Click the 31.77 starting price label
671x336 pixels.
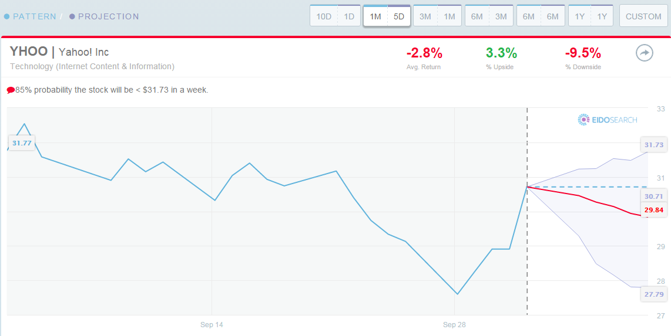[22, 143]
